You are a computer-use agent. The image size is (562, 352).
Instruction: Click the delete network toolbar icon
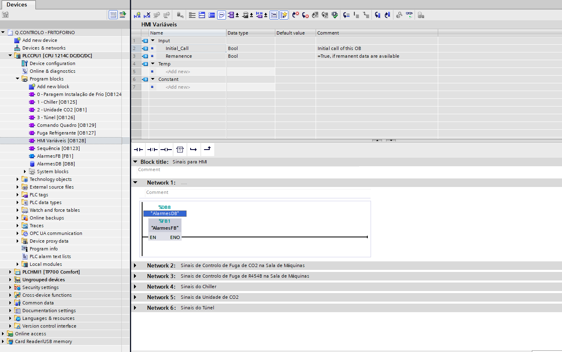click(x=147, y=15)
